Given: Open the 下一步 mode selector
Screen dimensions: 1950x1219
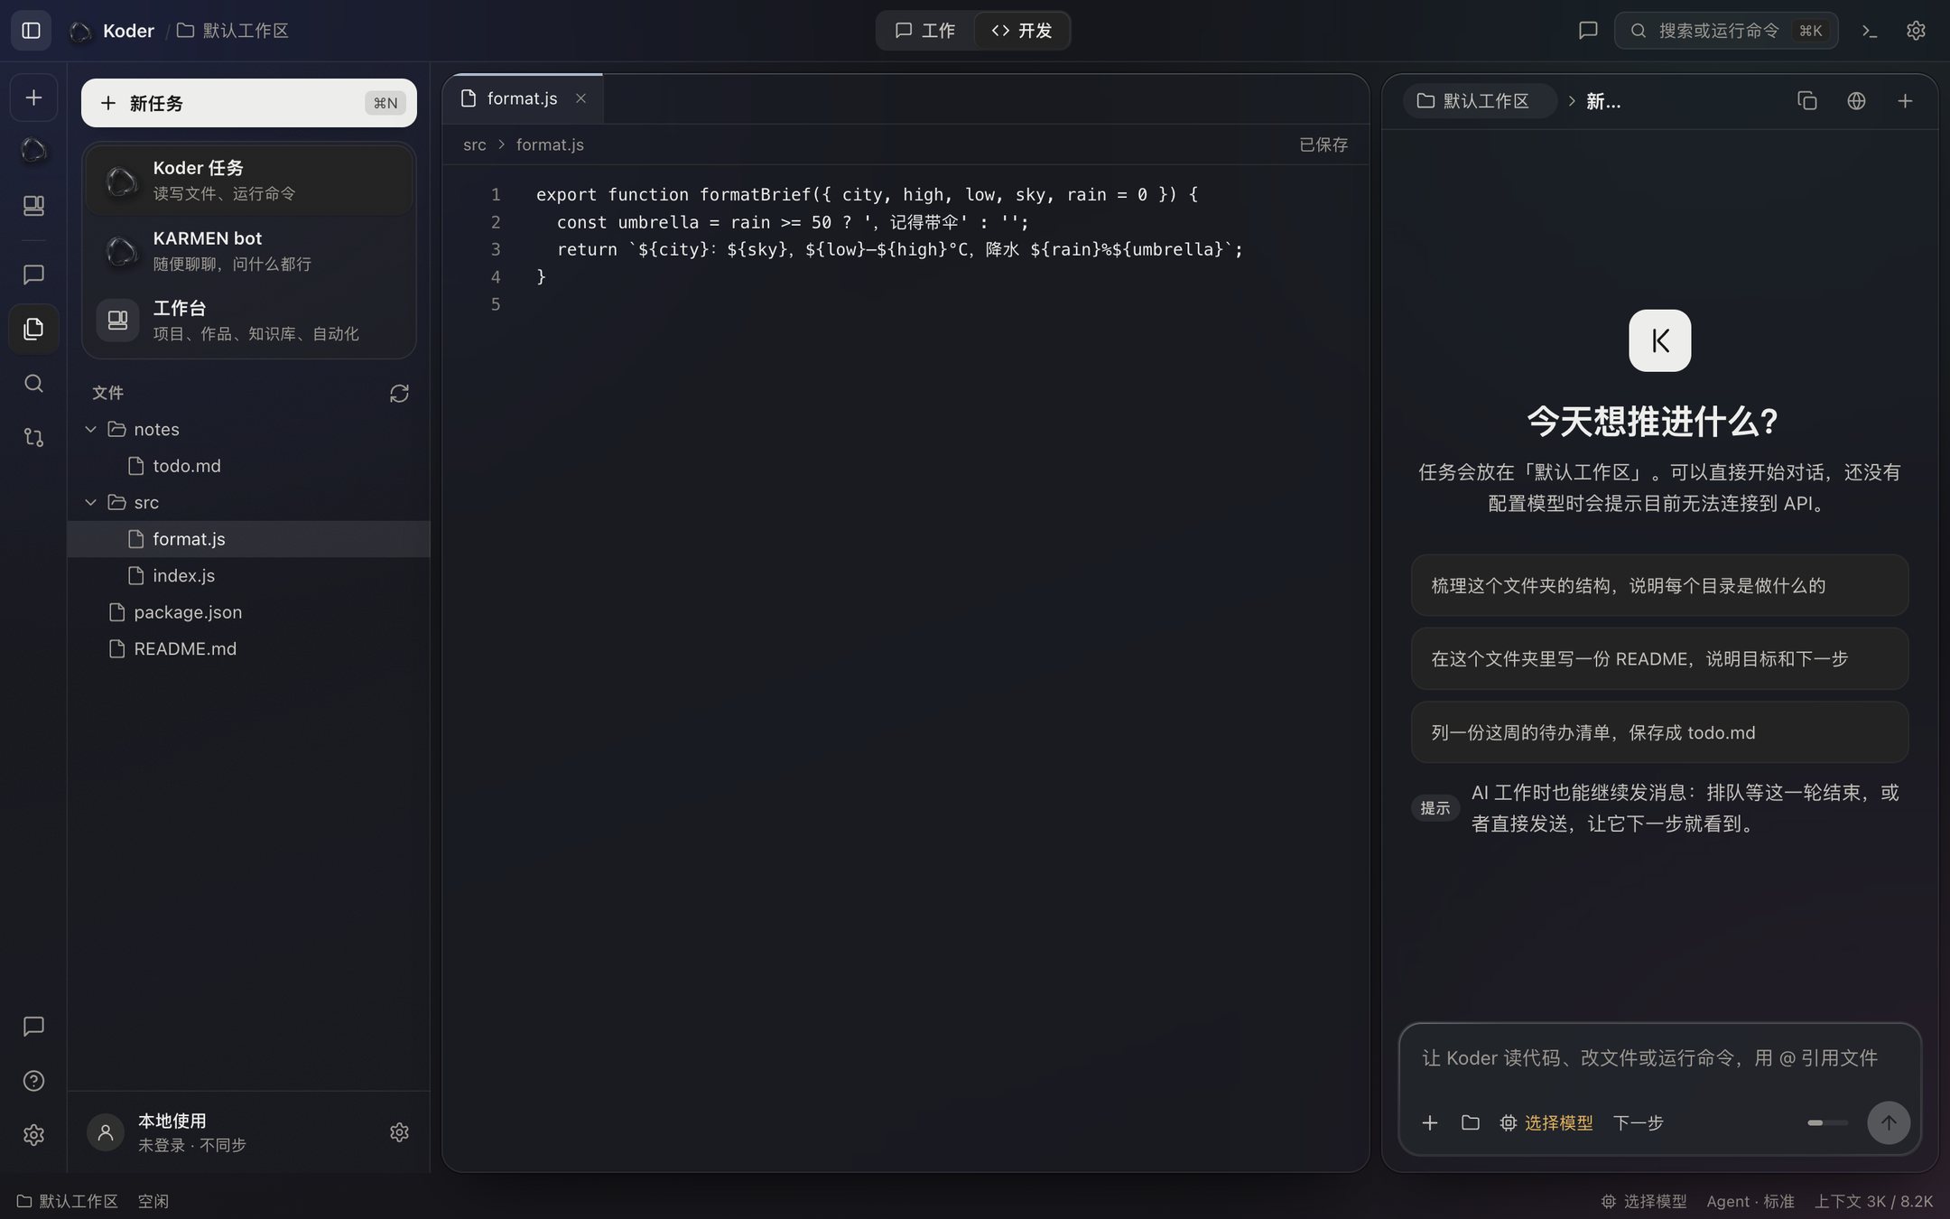Looking at the screenshot, I should [1638, 1122].
